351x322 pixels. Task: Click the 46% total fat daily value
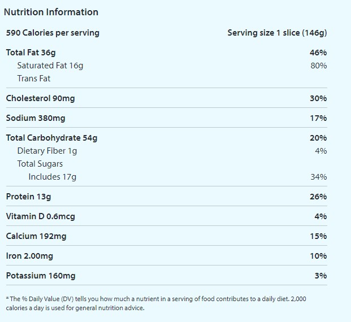click(318, 53)
